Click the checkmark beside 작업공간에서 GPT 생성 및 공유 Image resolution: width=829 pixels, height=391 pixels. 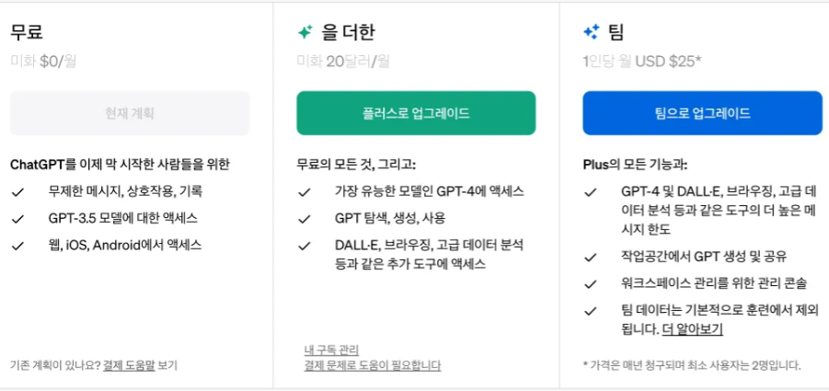[x=592, y=257]
